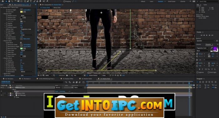Switch to the 01. The basics timeline tab

click(9, 79)
